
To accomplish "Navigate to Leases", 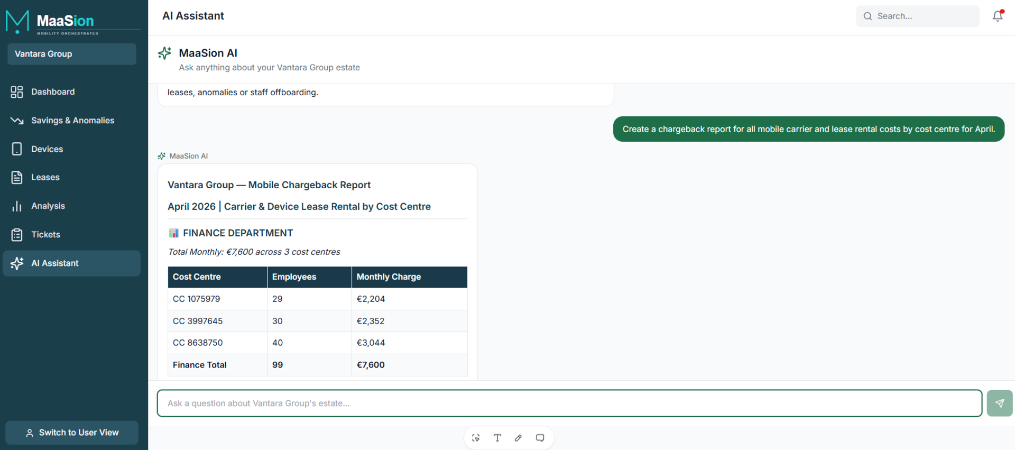I will (x=71, y=177).
